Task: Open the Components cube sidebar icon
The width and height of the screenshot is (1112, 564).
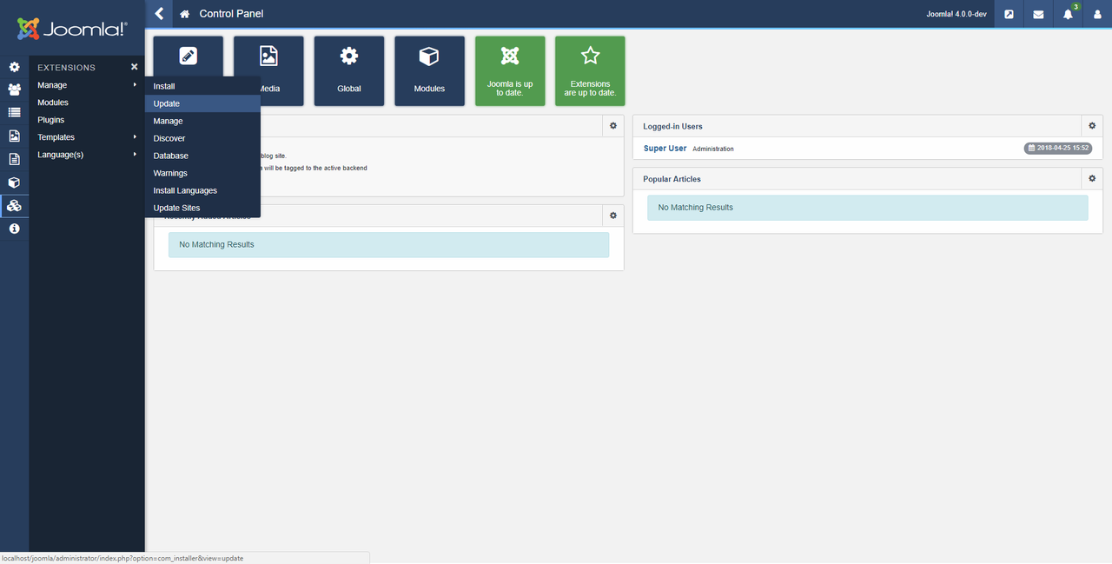Action: pos(14,182)
